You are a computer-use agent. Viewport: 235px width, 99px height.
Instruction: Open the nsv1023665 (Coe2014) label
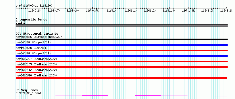pyautogui.click(x=32, y=48)
